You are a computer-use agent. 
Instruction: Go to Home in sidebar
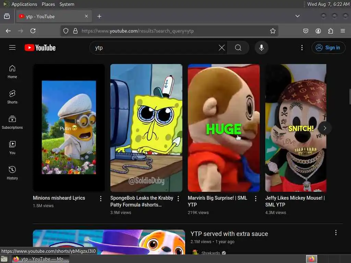12,72
